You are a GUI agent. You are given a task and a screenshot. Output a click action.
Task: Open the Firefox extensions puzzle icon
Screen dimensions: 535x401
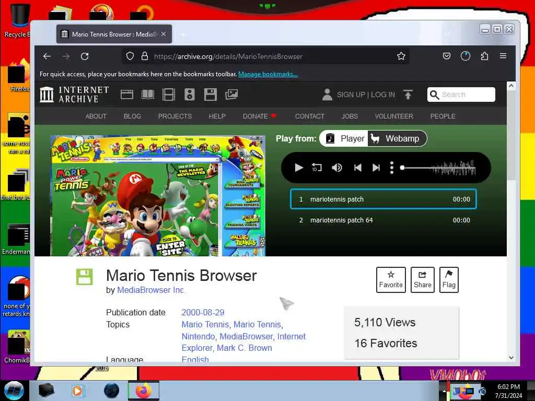click(x=484, y=56)
